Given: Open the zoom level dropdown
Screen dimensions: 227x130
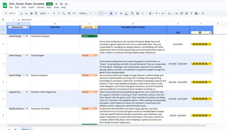Looking at the screenshot, I should click(x=44, y=14).
